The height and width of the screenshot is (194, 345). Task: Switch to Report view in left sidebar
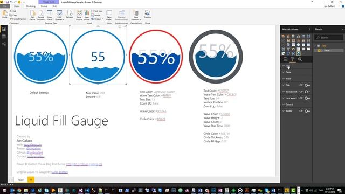tap(4, 29)
